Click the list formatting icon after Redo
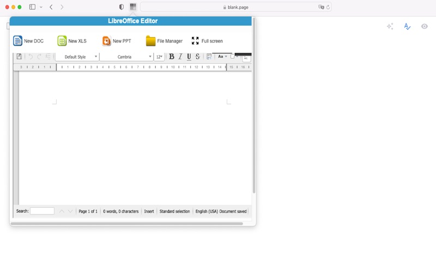The width and height of the screenshot is (436, 272). (x=48, y=57)
